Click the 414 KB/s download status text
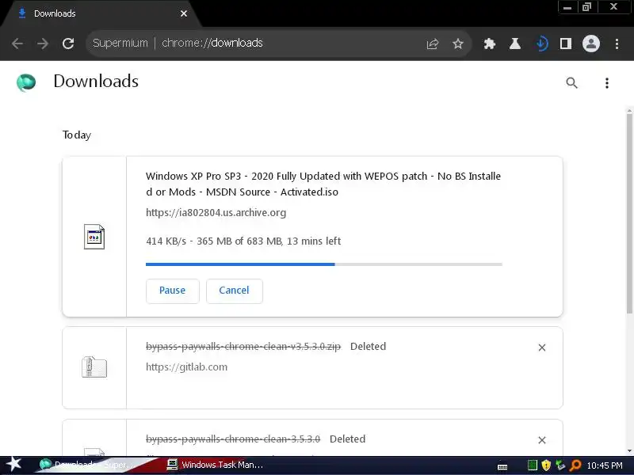 tap(243, 241)
